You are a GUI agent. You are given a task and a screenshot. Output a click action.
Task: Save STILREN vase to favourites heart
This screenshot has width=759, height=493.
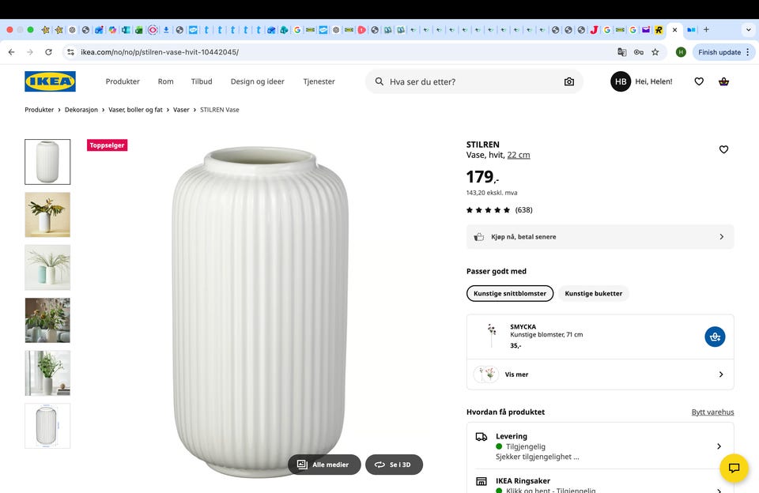click(x=723, y=149)
